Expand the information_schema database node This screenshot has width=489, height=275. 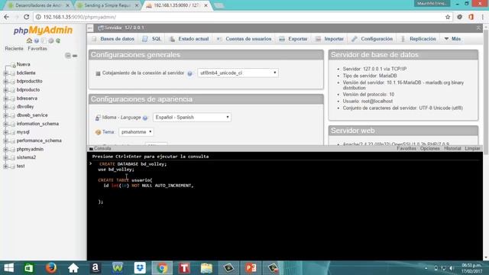point(5,124)
